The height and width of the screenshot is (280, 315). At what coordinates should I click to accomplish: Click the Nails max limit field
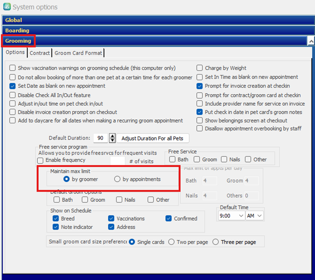pyautogui.click(x=209, y=195)
